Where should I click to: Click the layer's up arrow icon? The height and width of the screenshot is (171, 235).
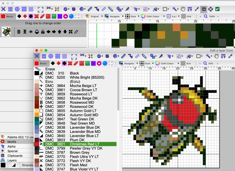(60, 32)
